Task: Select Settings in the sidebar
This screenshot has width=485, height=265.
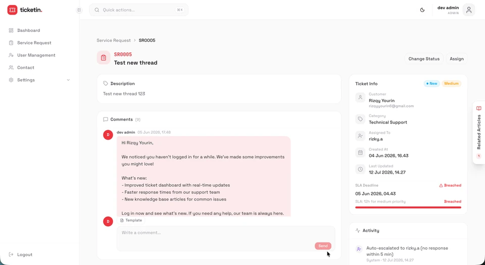Action: click(39, 80)
